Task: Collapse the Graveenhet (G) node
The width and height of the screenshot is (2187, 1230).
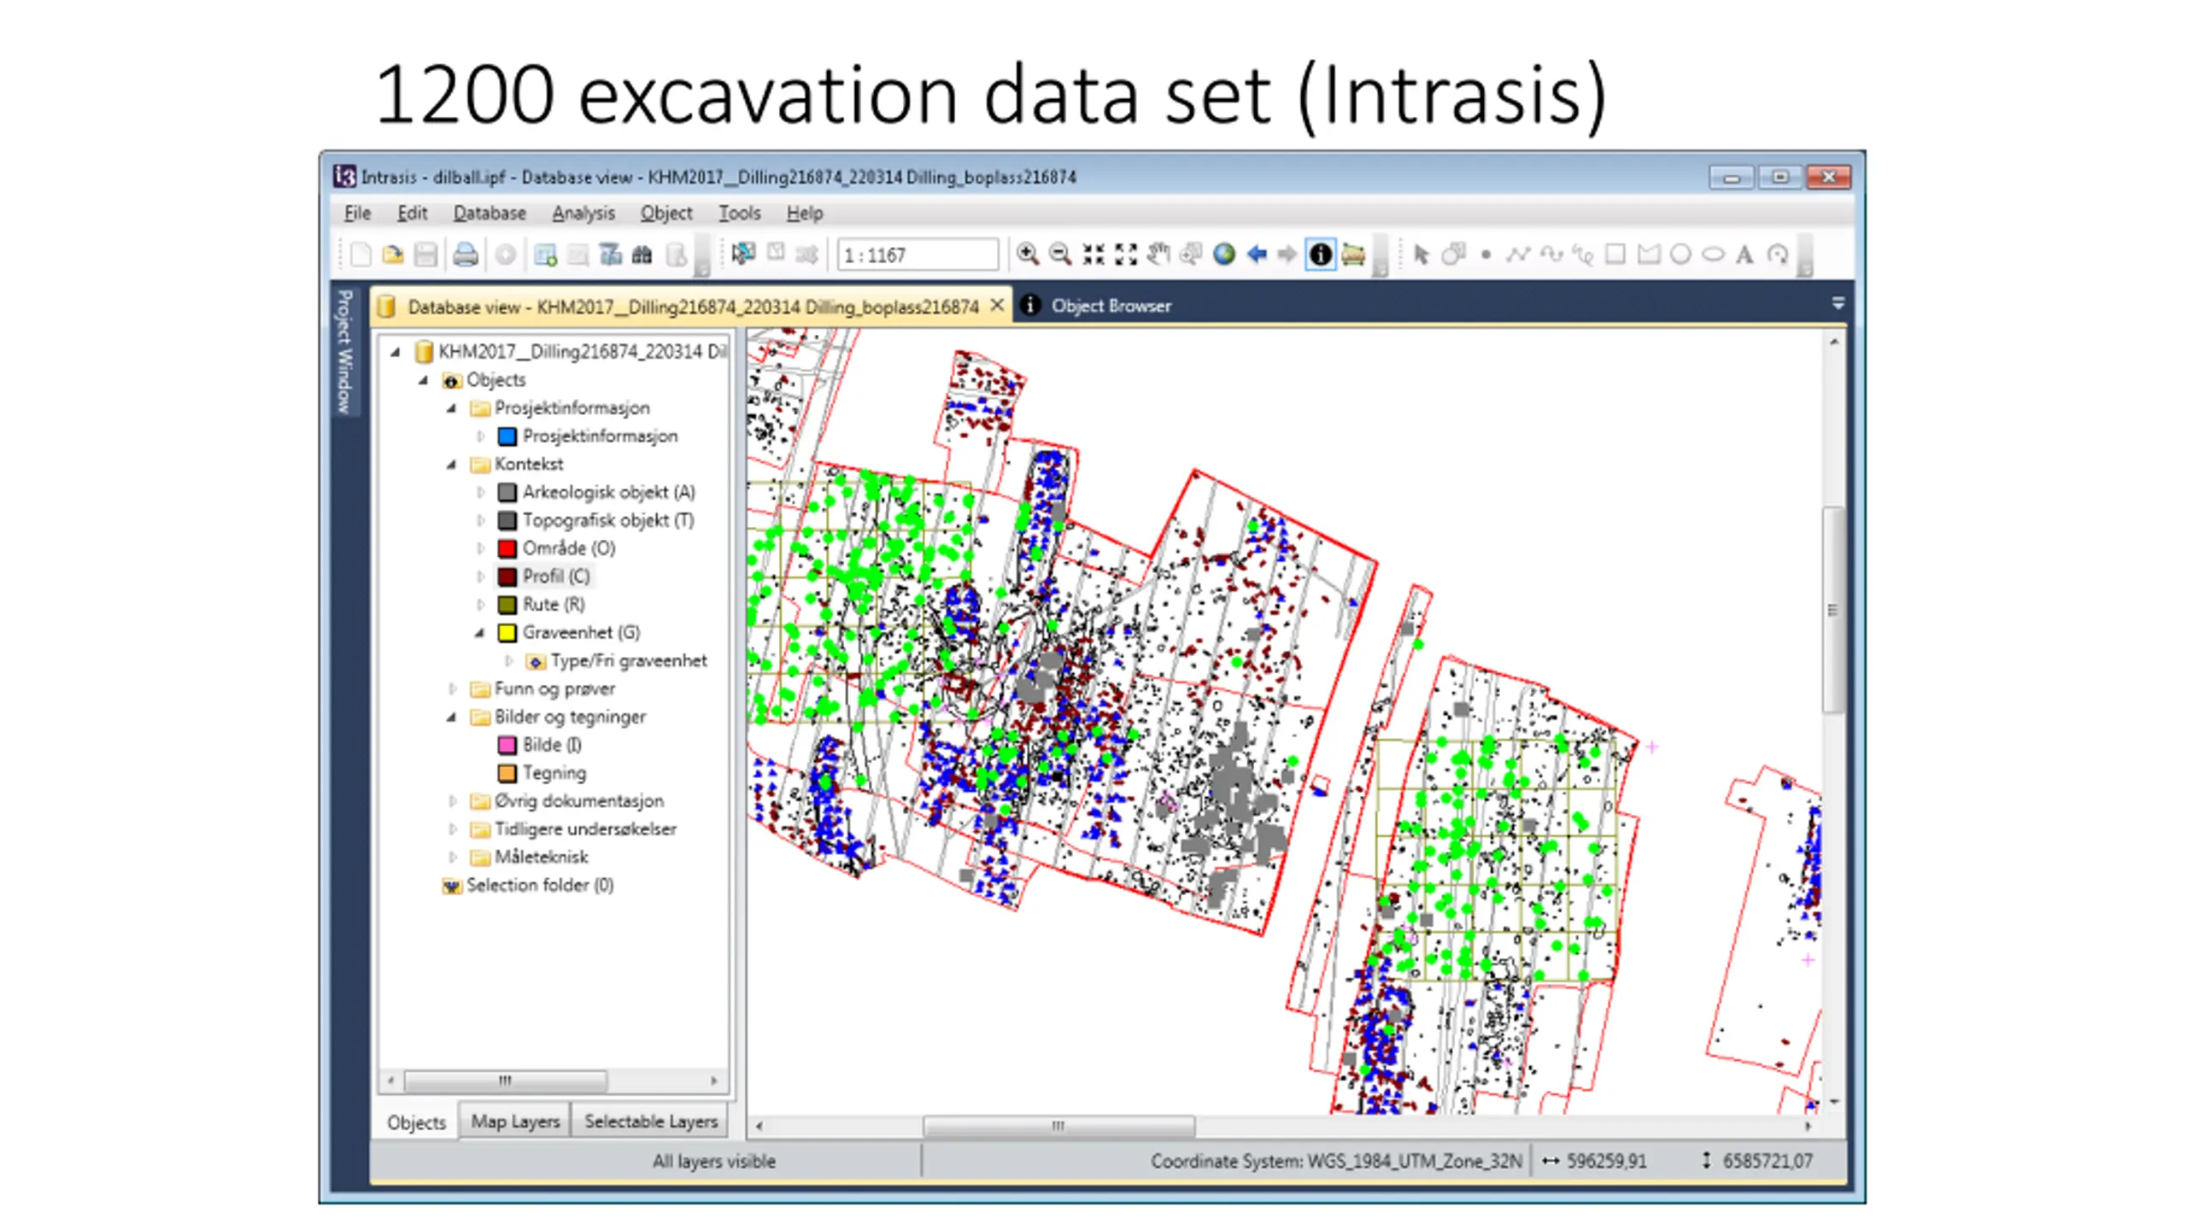Action: coord(480,633)
